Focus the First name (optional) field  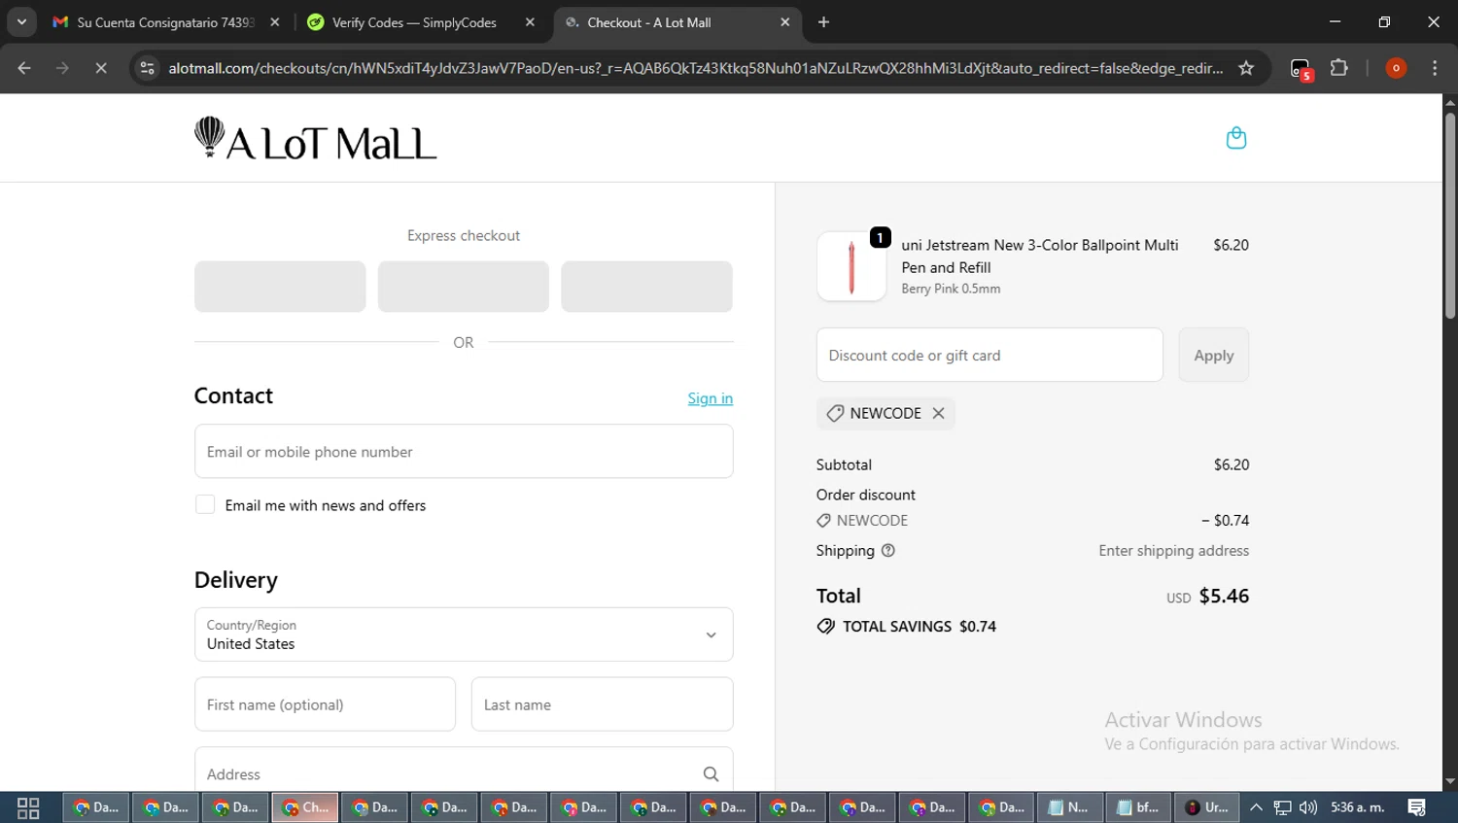tap(325, 704)
